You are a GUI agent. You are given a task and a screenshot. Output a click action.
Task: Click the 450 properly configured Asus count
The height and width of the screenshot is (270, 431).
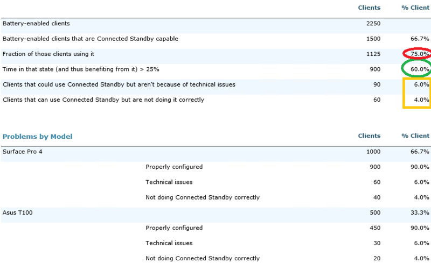point(374,228)
